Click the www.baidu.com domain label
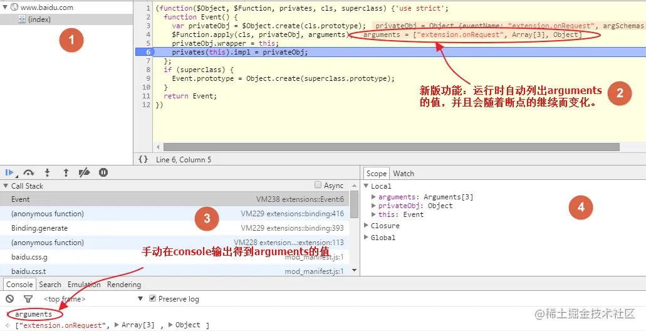 click(x=47, y=7)
